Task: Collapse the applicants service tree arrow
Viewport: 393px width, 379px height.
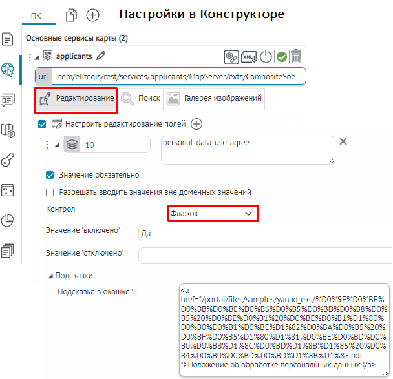Action: pos(37,57)
